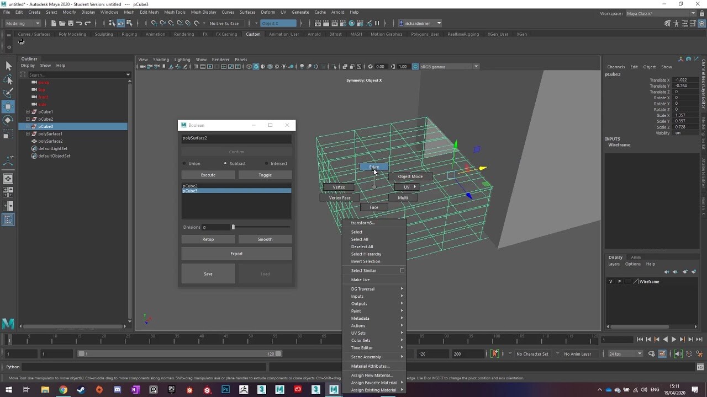Viewport: 707px width, 397px height.
Task: Select the Lasso selection tool
Action: tap(8, 80)
